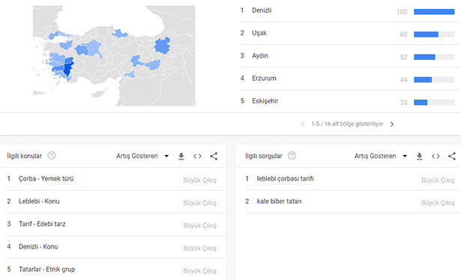This screenshot has height=280, width=461.
Task: Open Artış Gösteren dropdown in İlgili konular
Action: [142, 156]
